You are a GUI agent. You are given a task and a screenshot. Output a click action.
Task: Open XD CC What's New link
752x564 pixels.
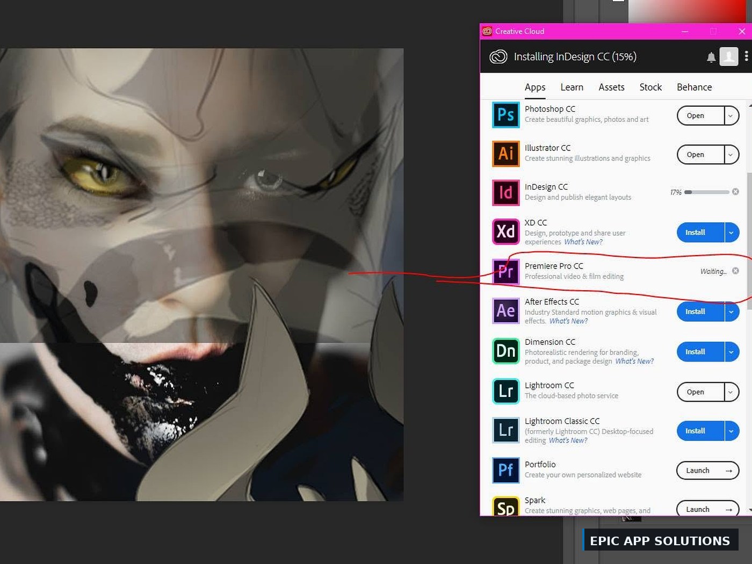point(583,242)
